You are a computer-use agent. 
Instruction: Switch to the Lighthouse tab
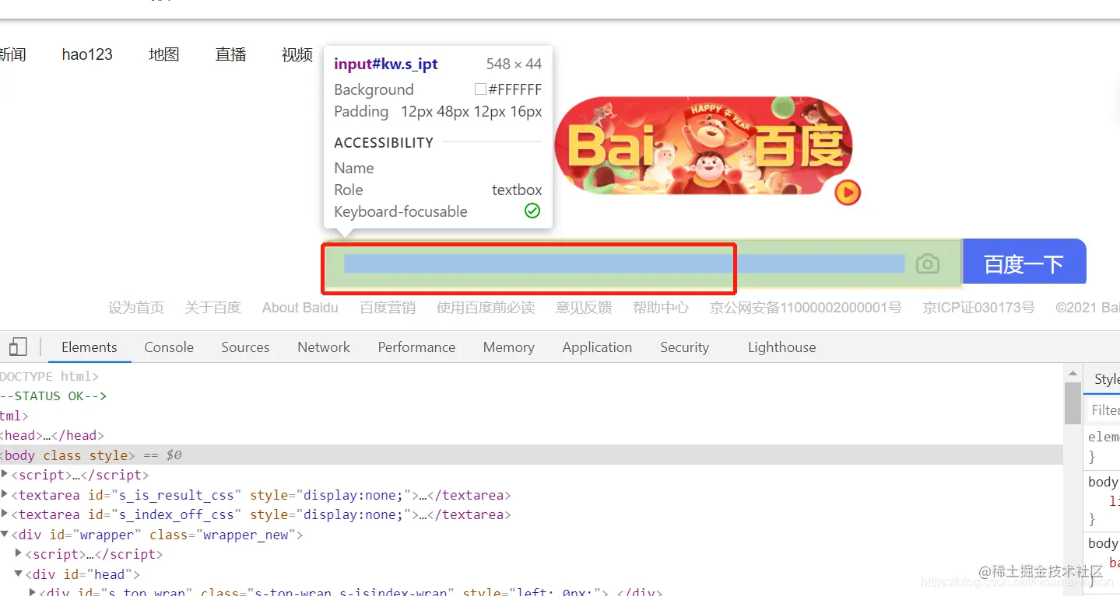point(781,347)
